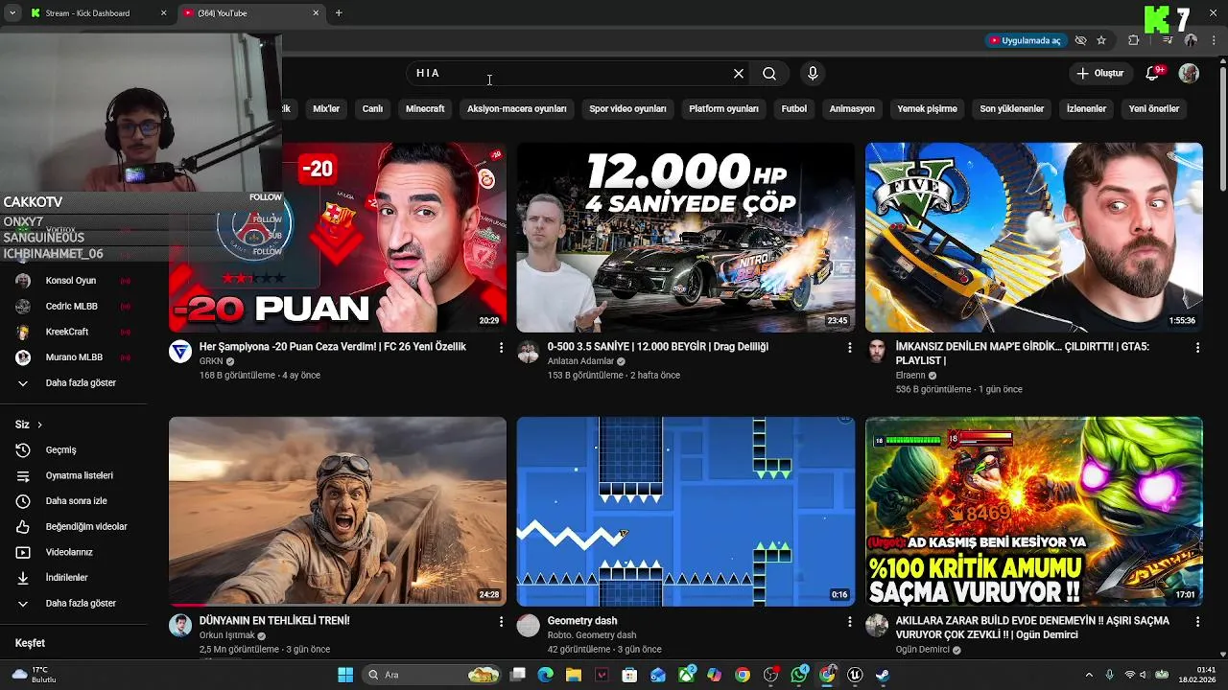Open the Chrome three-dot menu

(1215, 40)
